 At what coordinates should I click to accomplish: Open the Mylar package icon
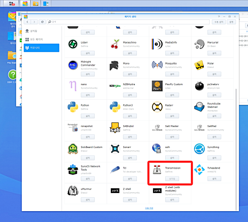(199, 65)
